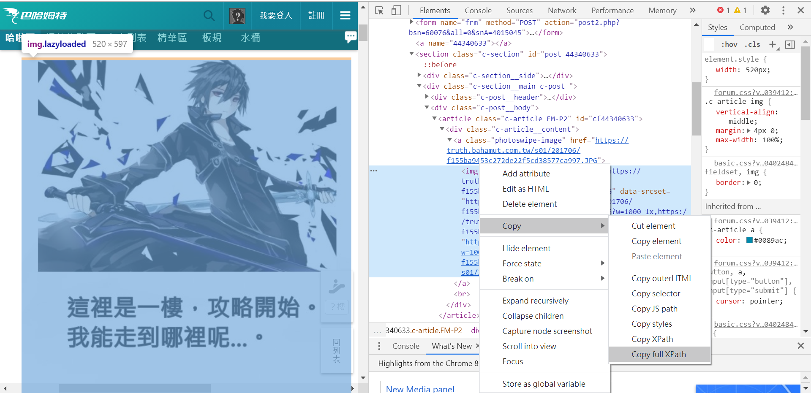Show more DevTools tabs chevron
Screen dimensions: 811x393
click(x=693, y=10)
